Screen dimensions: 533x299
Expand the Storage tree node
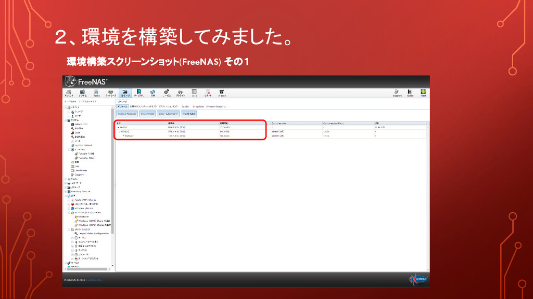coord(66,187)
